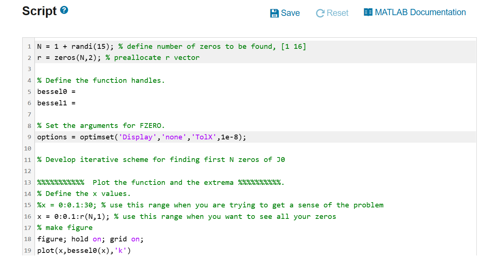Click the Reset button label
Image resolution: width=489 pixels, height=261 pixels.
338,13
